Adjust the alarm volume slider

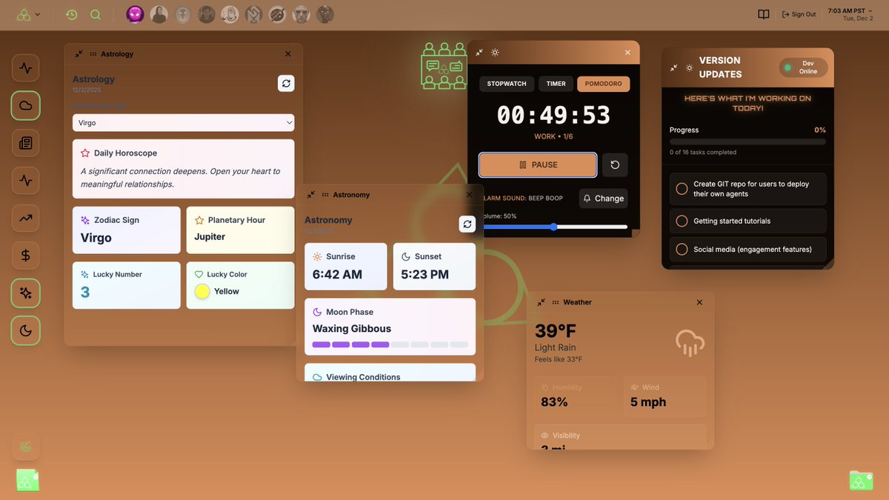coord(553,227)
